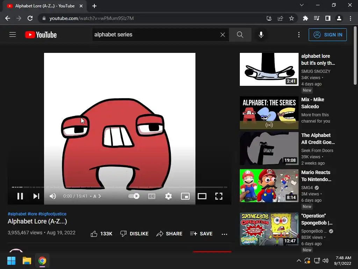Open the Alphabet: The Series mix thumbnail

pos(269,113)
